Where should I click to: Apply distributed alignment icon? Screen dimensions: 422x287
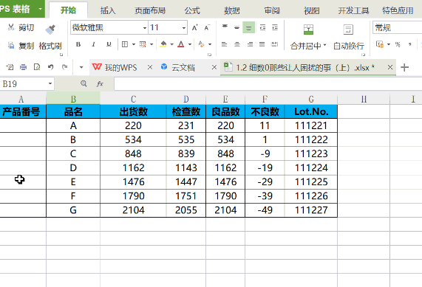click(x=274, y=44)
